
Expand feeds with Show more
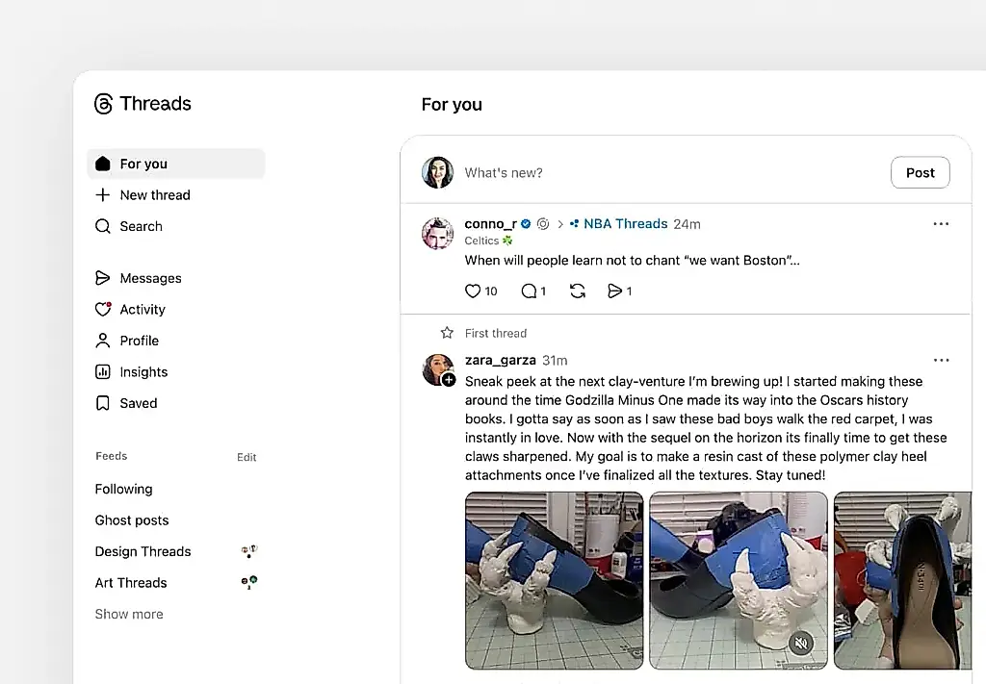(x=129, y=615)
